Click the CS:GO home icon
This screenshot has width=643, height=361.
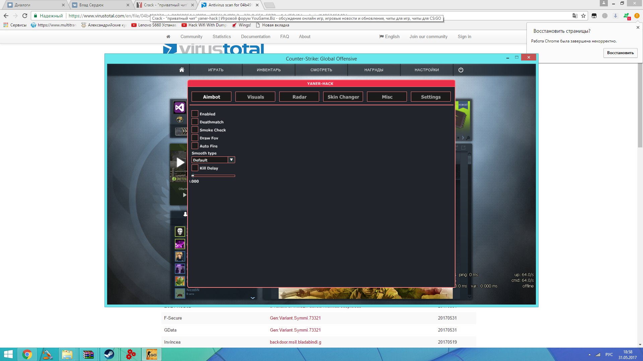pos(182,70)
